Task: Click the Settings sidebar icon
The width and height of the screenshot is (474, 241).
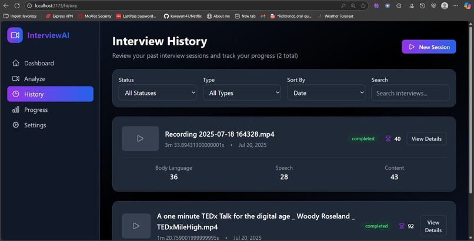Action: coord(16,125)
